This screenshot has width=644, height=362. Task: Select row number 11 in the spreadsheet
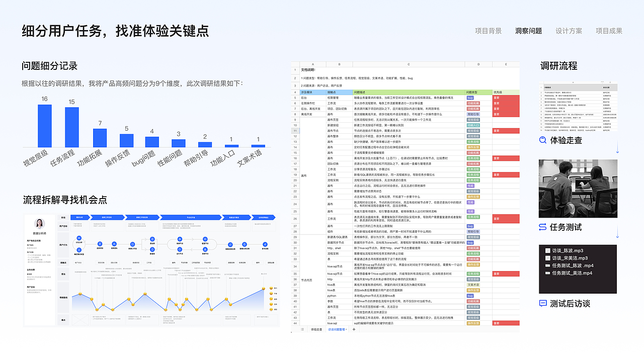pyautogui.click(x=295, y=131)
